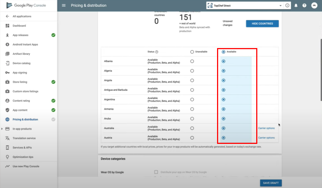Image resolution: width=322 pixels, height=188 pixels.
Task: Open the account avatar icon
Action: (314, 5)
